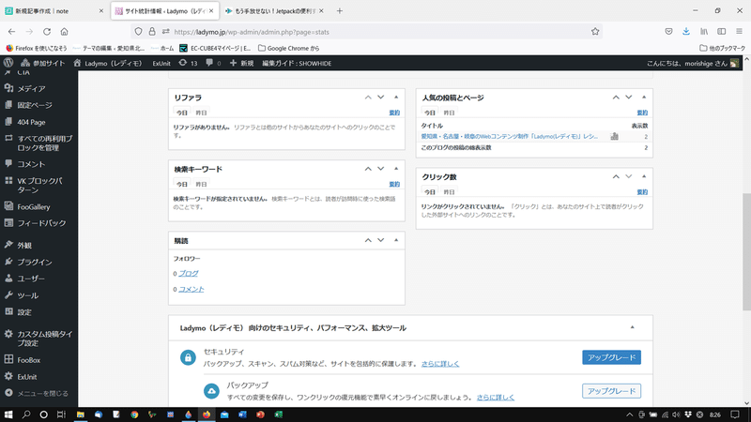Click the Security アップグレード button
The image size is (751, 422).
click(612, 357)
